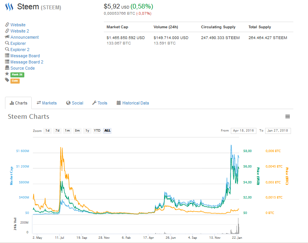The image size is (308, 243).
Task: Switch to the Historical Data tab
Action: pos(133,103)
